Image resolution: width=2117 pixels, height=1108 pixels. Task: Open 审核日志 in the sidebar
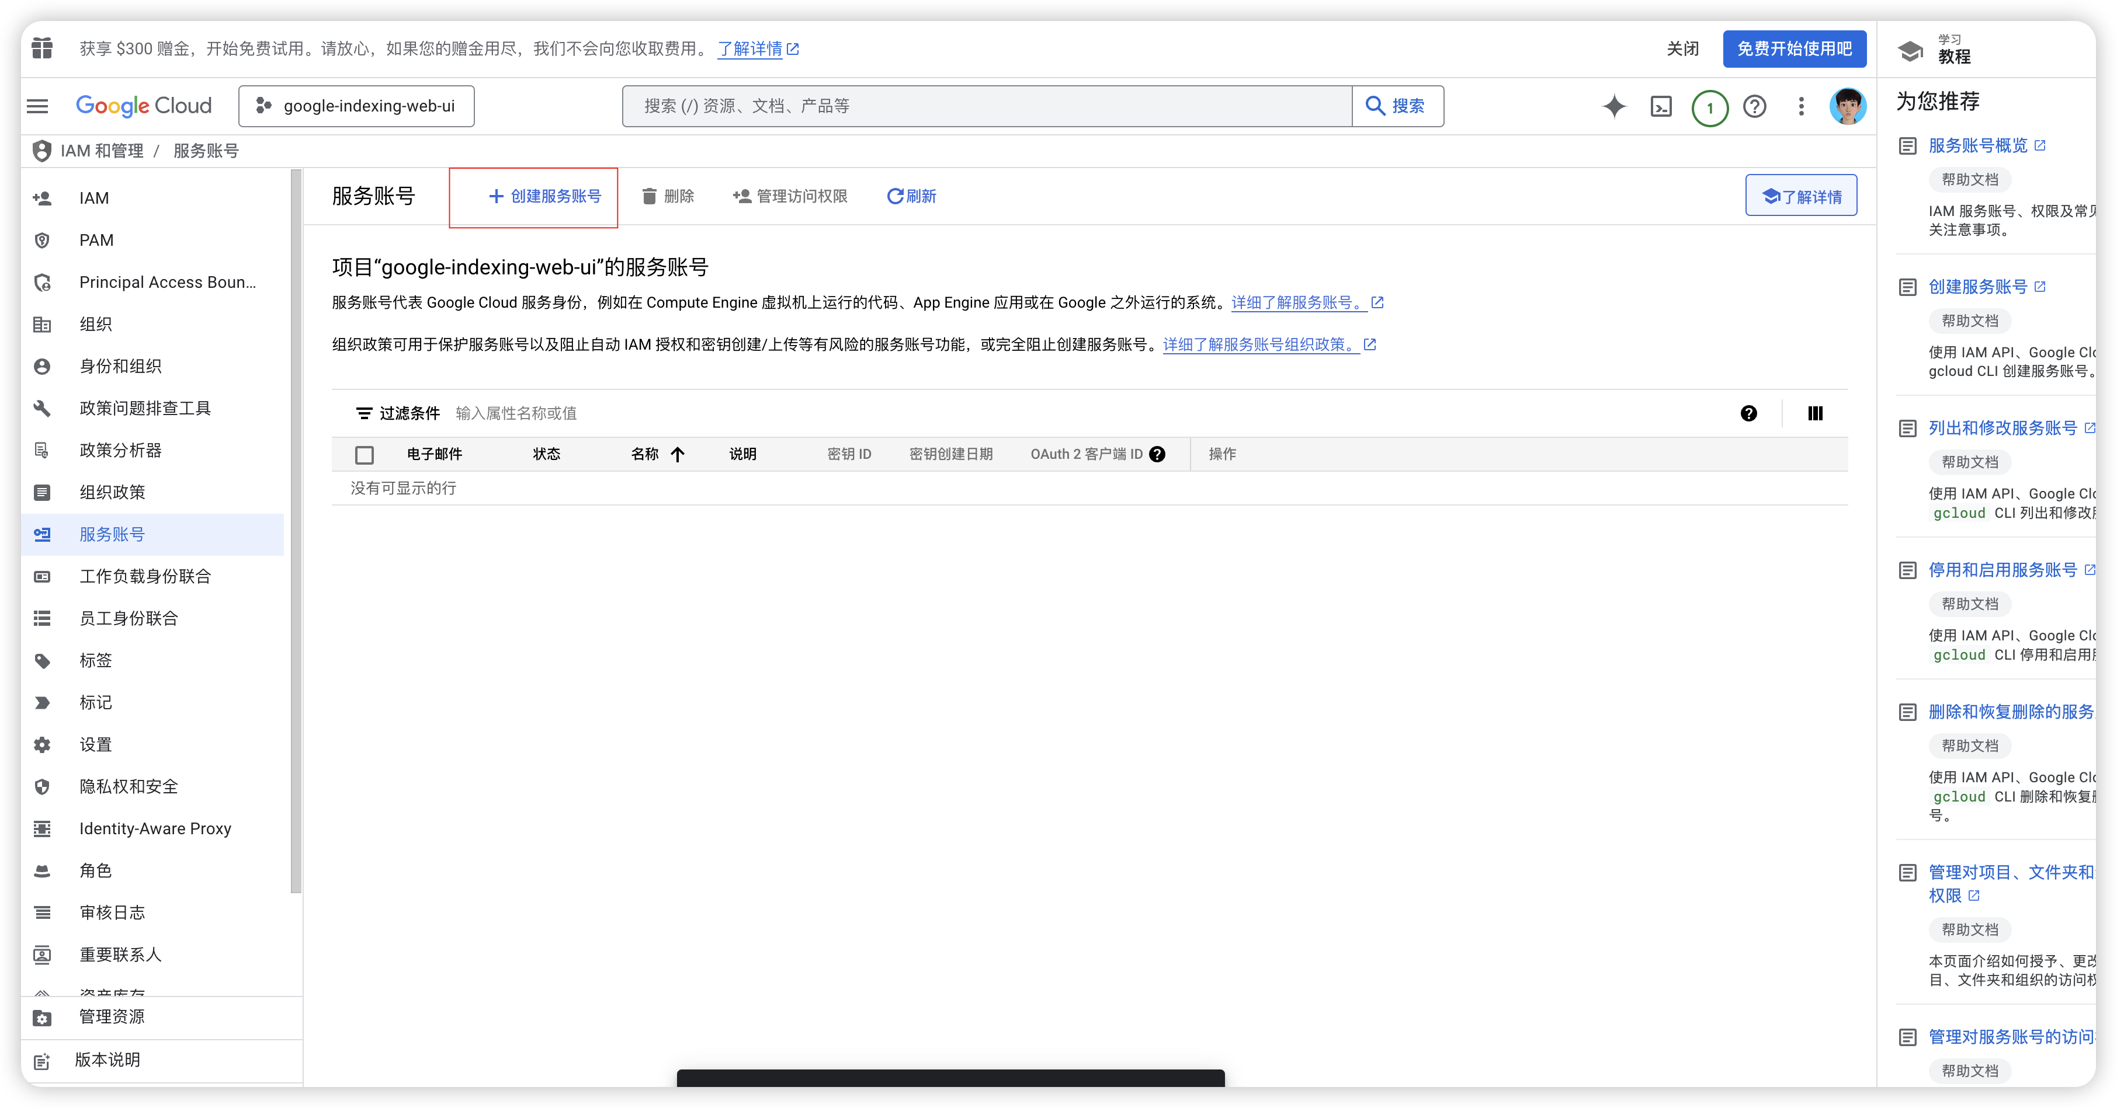tap(153, 912)
